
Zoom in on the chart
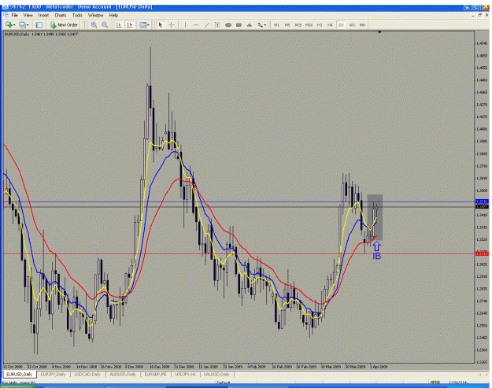[x=94, y=25]
